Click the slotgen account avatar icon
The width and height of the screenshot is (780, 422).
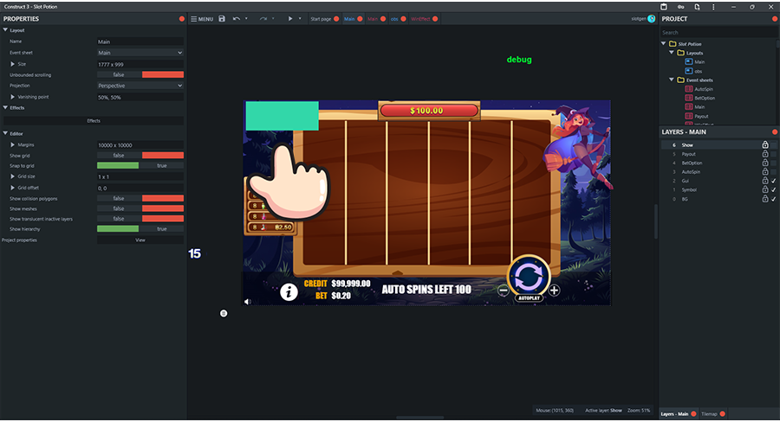click(651, 19)
